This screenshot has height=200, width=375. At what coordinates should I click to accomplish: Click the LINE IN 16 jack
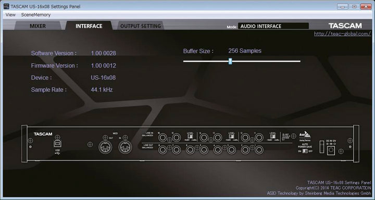(162, 138)
